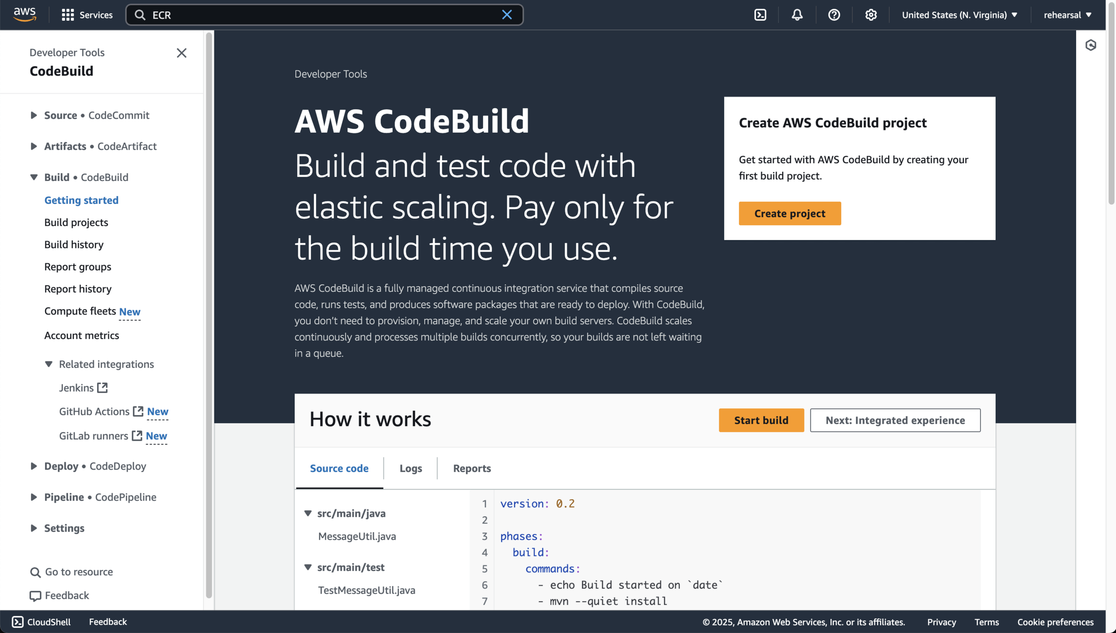Open the help question mark icon
This screenshot has width=1116, height=633.
[x=834, y=15]
